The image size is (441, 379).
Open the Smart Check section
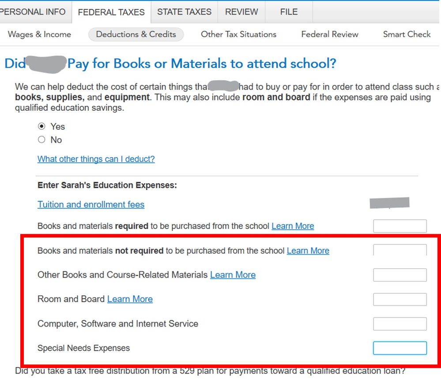point(407,34)
